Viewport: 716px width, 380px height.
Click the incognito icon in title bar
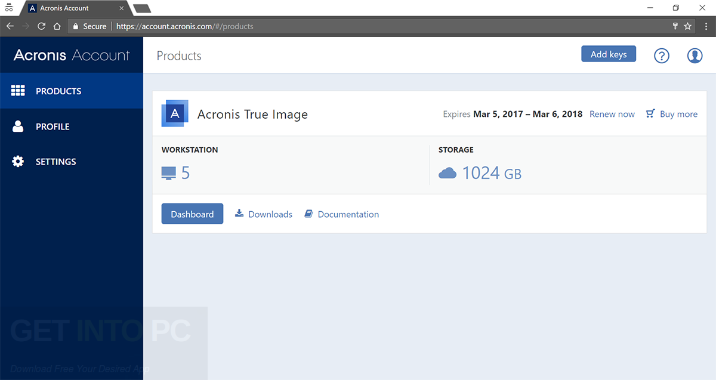8,8
